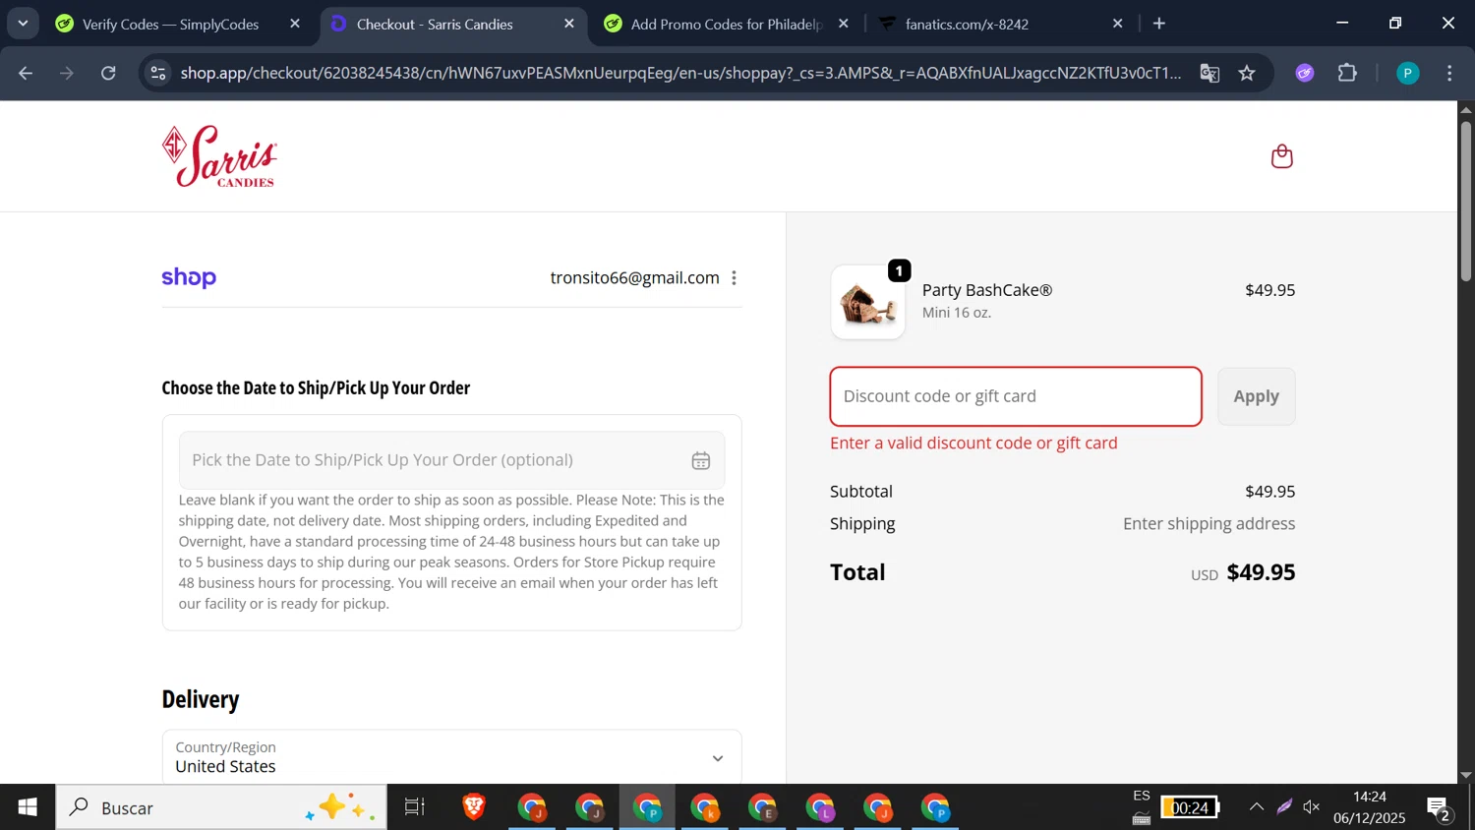Open the clock and date 14:24
Viewport: 1475px width, 830px height.
(x=1370, y=807)
